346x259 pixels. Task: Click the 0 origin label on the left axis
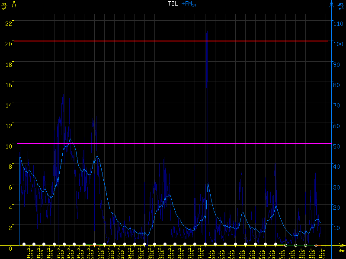coord(10,249)
